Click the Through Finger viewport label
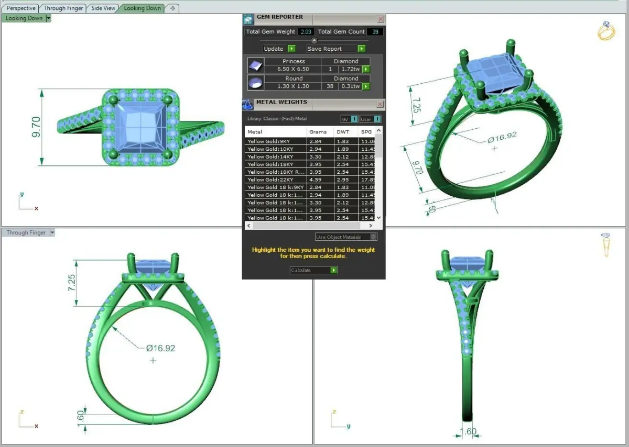The image size is (629, 447). coord(26,232)
